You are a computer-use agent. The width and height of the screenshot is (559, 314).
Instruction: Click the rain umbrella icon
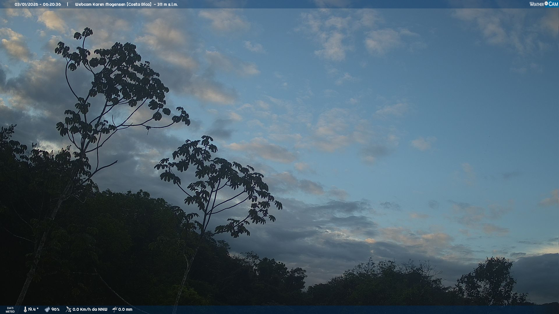tap(115, 309)
